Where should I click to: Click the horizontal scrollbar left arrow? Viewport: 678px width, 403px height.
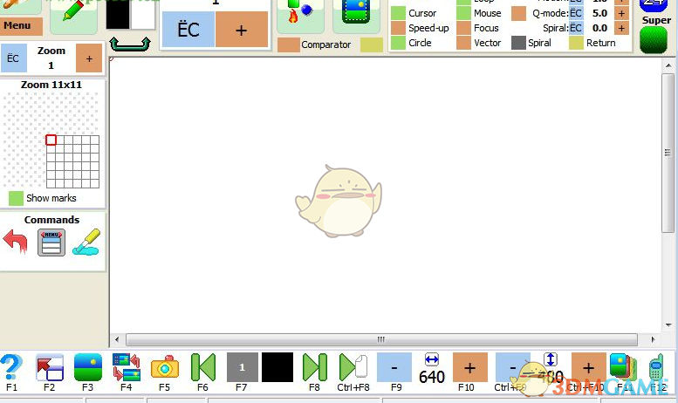point(117,339)
